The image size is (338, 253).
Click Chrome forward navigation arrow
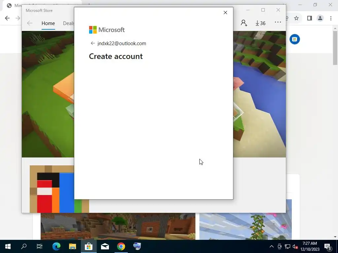(18, 18)
